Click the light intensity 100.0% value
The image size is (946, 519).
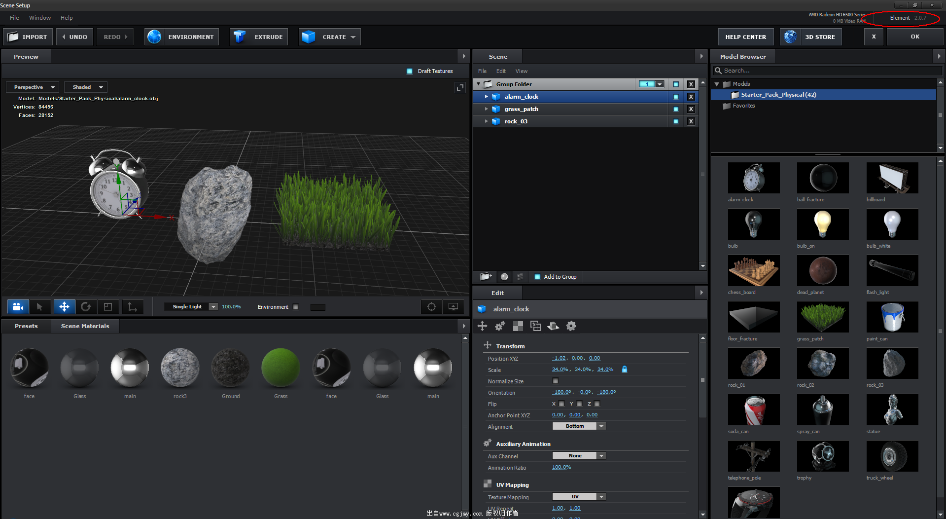pyautogui.click(x=231, y=307)
